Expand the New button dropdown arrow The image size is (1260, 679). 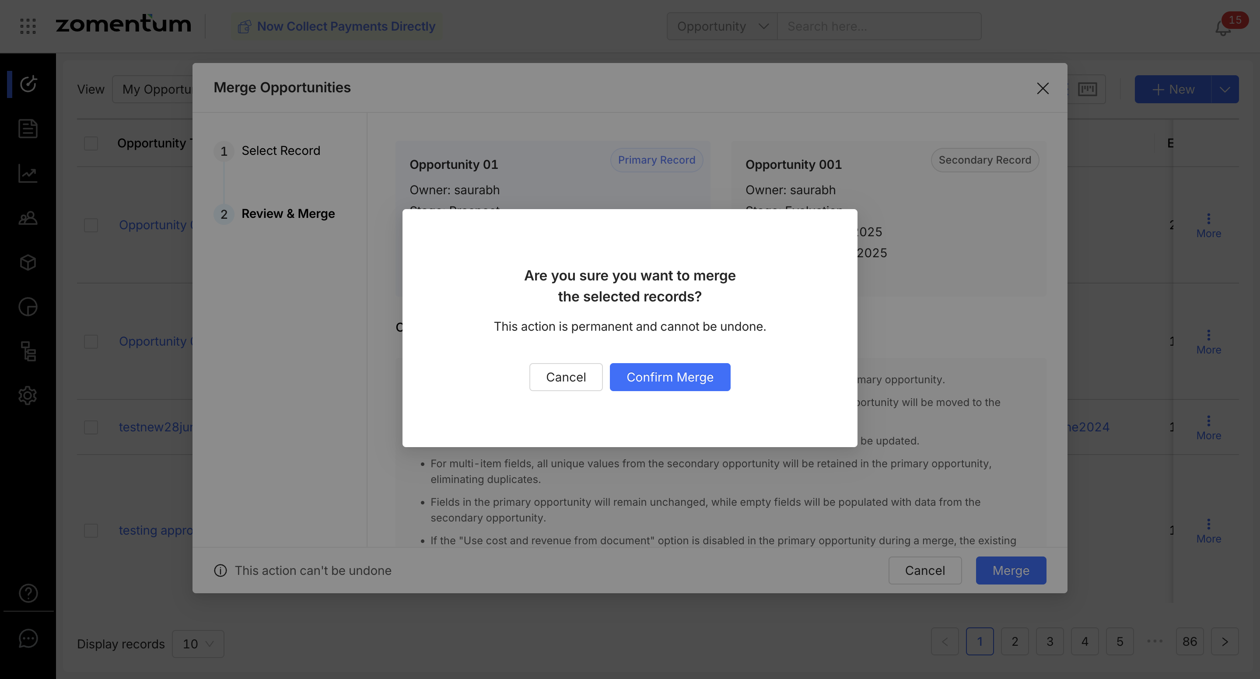pyautogui.click(x=1225, y=90)
